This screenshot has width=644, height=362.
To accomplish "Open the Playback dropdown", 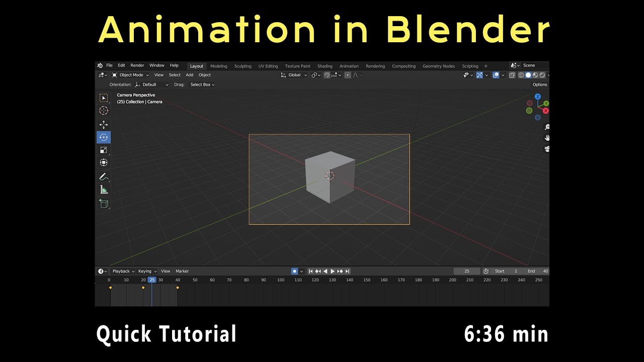I will (x=123, y=271).
